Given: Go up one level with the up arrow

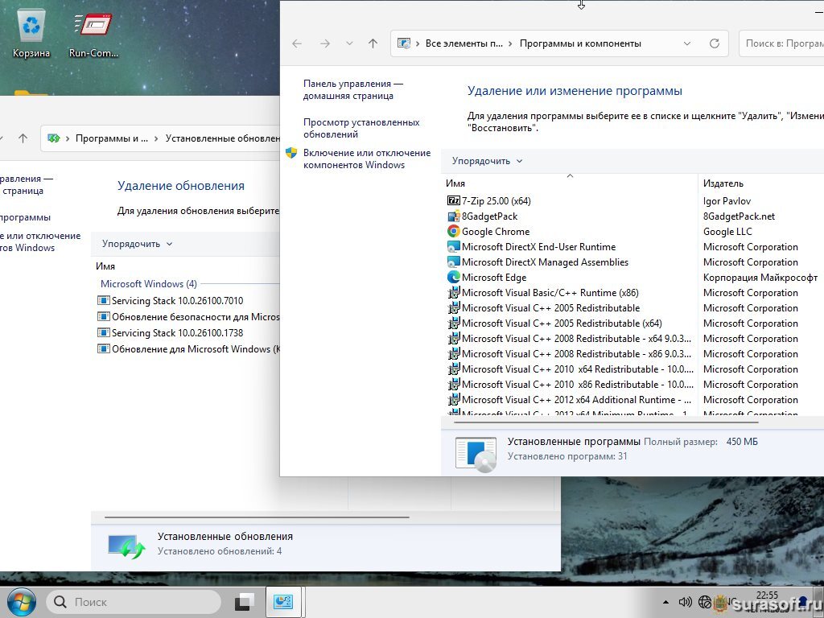Looking at the screenshot, I should [373, 43].
